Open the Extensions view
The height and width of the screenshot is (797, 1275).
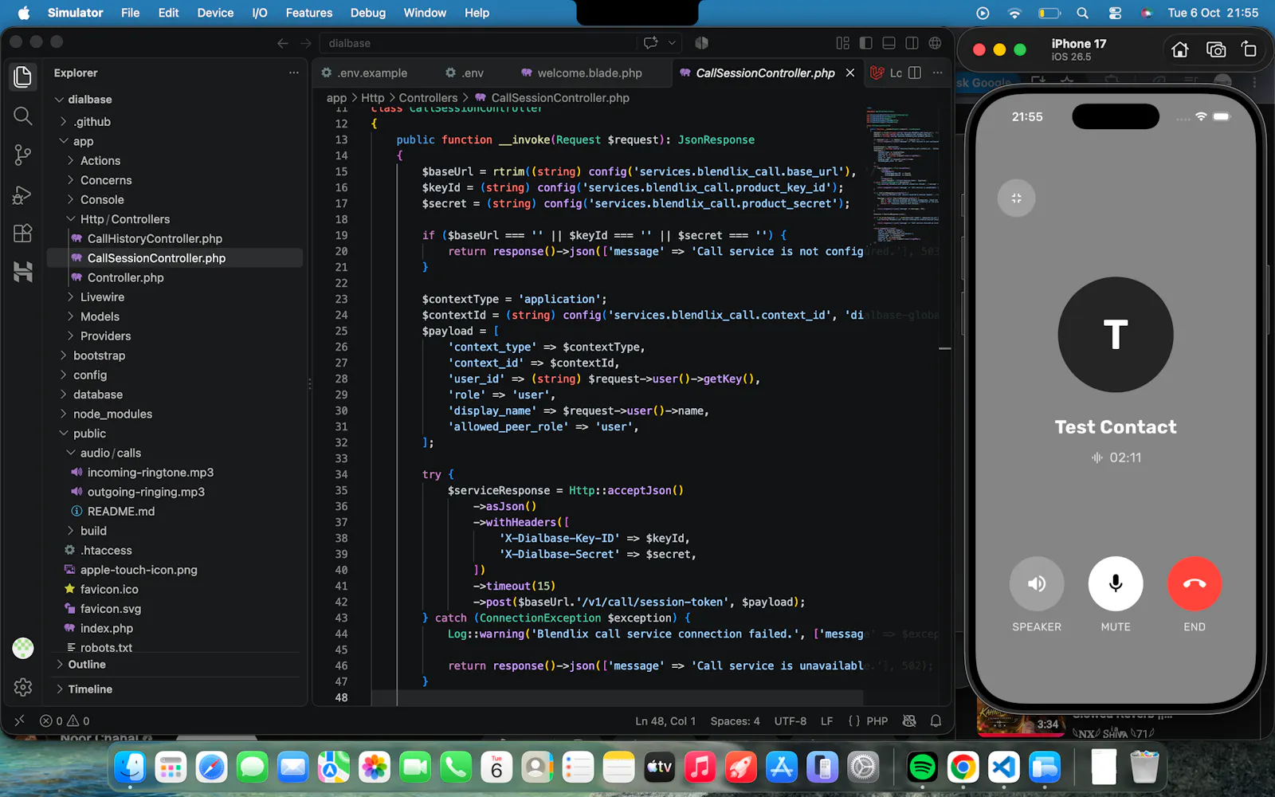[x=22, y=233]
